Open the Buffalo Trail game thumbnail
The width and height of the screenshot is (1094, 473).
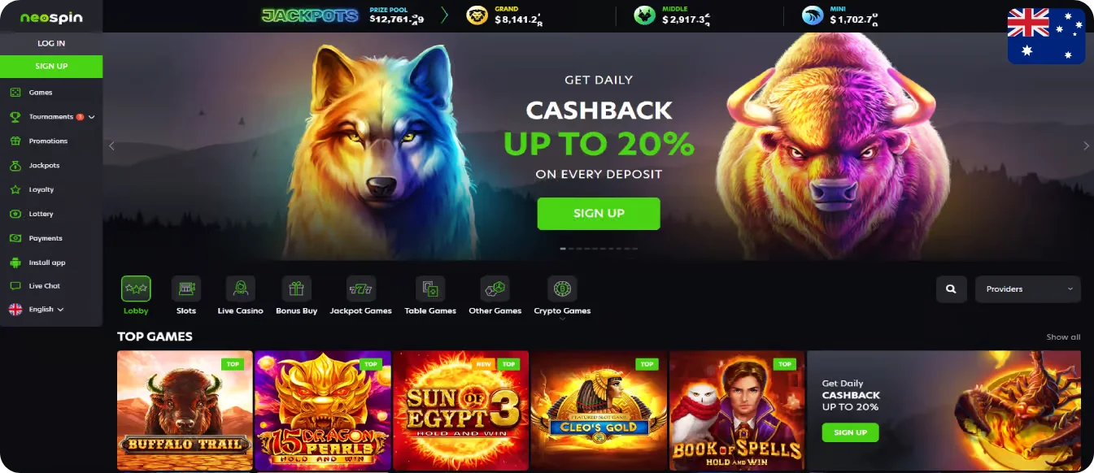tap(185, 410)
